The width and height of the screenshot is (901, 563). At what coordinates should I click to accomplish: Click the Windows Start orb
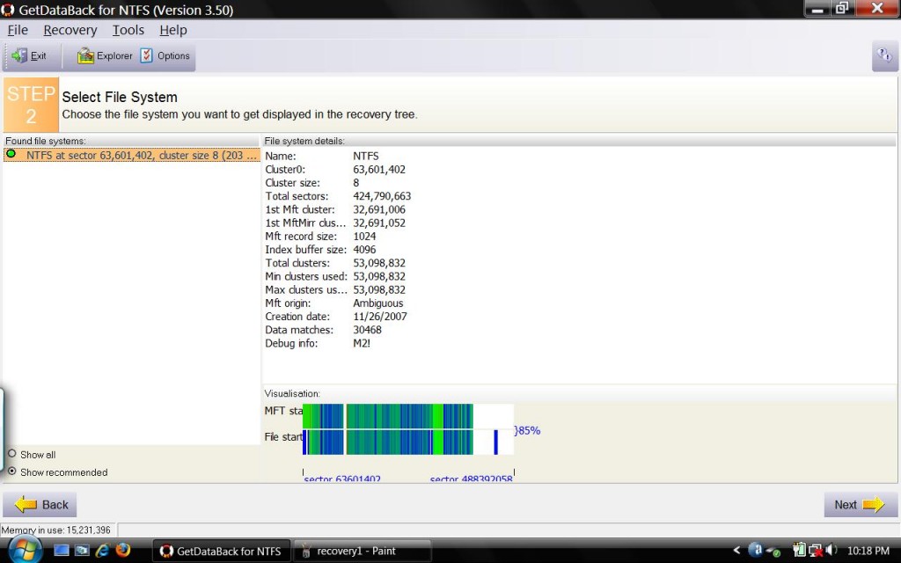pyautogui.click(x=26, y=549)
